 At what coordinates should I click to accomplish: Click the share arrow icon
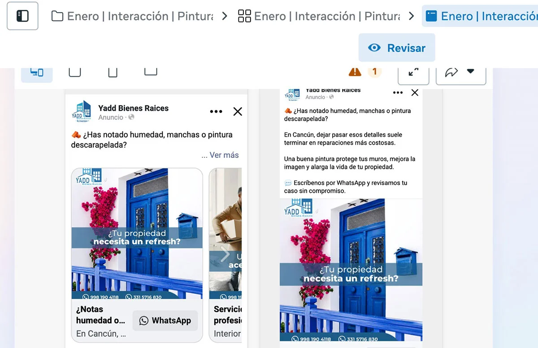[x=451, y=73]
